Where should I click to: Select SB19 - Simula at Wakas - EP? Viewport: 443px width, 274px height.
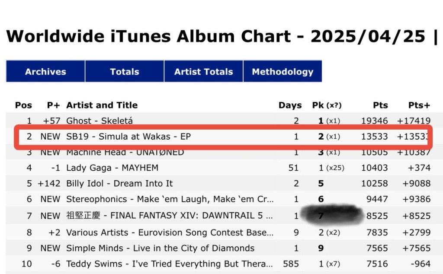point(128,137)
